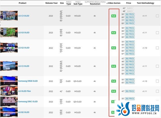Click QD-OLED sub-type in Samsung S95C row

77,102
